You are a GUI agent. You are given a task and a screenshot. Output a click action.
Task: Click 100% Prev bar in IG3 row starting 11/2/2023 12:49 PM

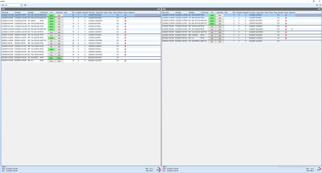212,24
